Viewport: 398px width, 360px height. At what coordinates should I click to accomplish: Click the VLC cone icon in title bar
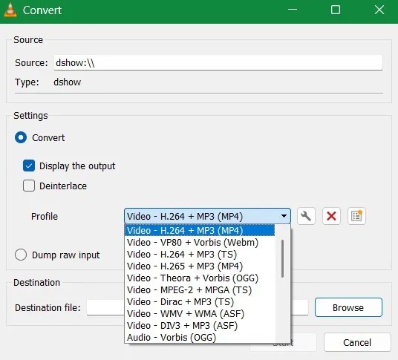pyautogui.click(x=10, y=10)
